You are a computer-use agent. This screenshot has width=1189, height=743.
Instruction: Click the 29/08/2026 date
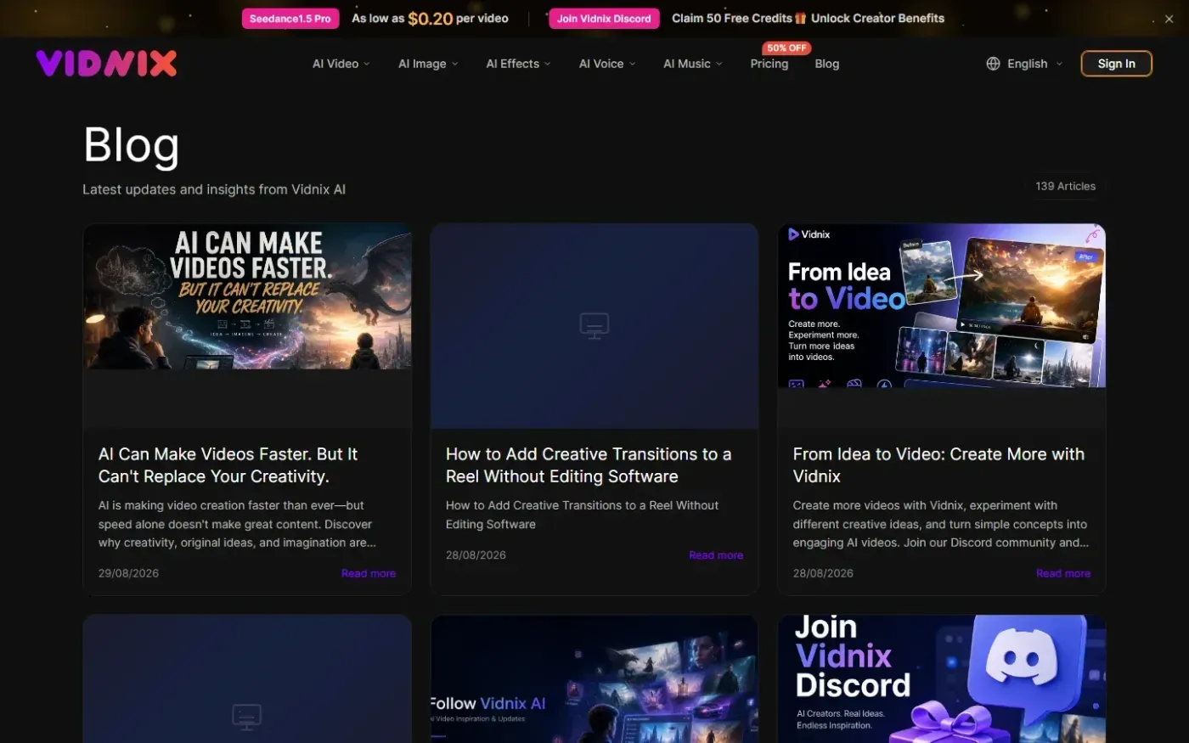point(128,573)
